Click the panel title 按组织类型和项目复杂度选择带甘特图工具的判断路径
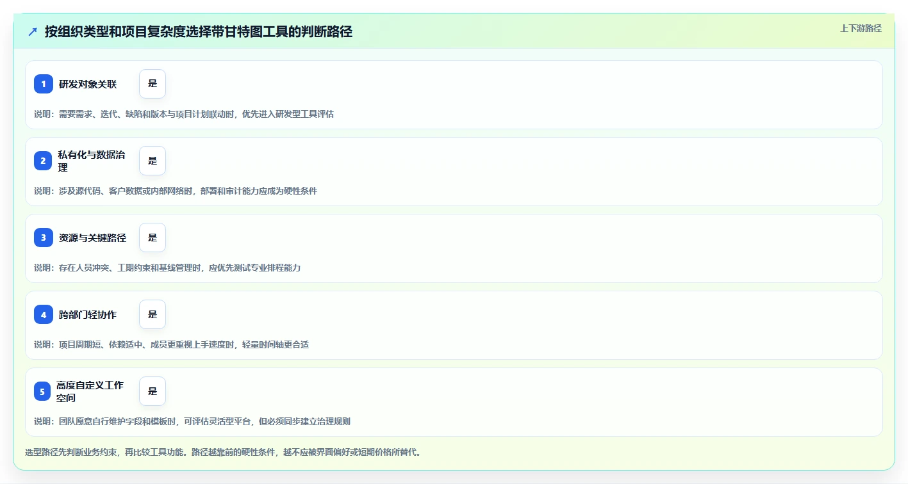This screenshot has height=484, width=908. 199,31
